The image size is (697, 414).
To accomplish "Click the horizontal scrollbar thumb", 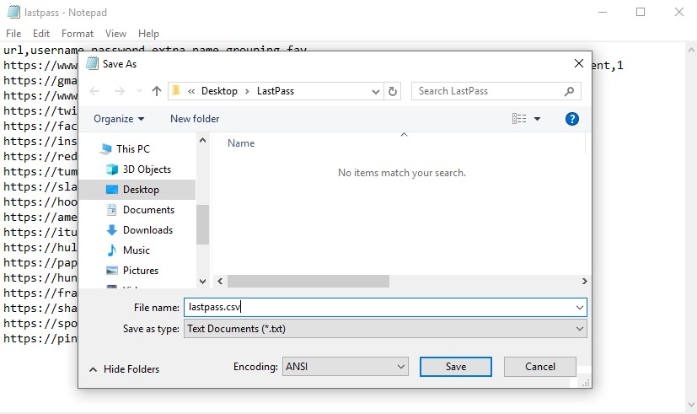I will (x=308, y=281).
